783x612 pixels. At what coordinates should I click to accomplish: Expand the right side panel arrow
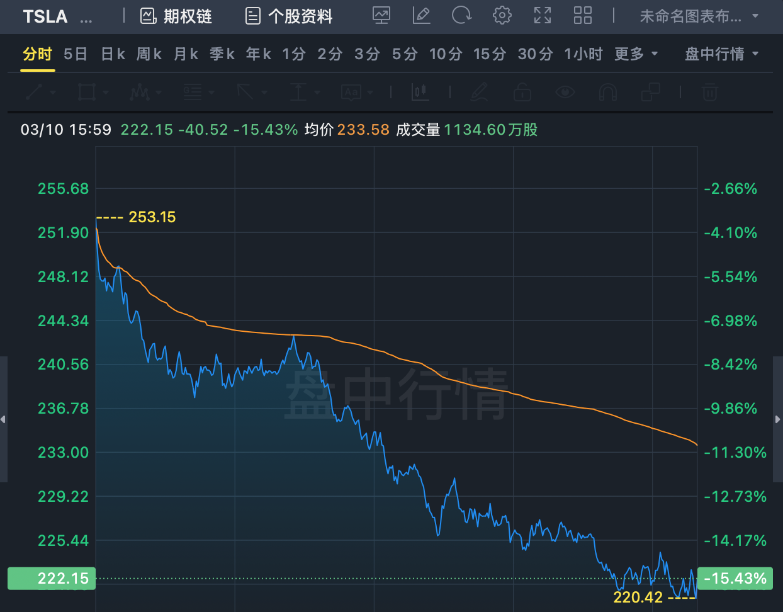778,419
